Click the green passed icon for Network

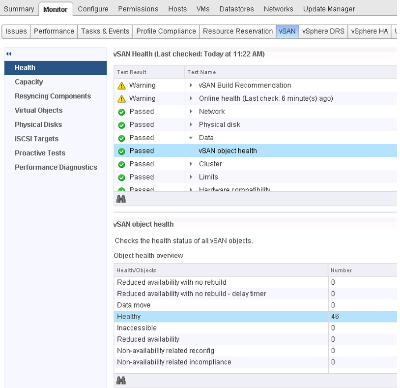coord(122,112)
